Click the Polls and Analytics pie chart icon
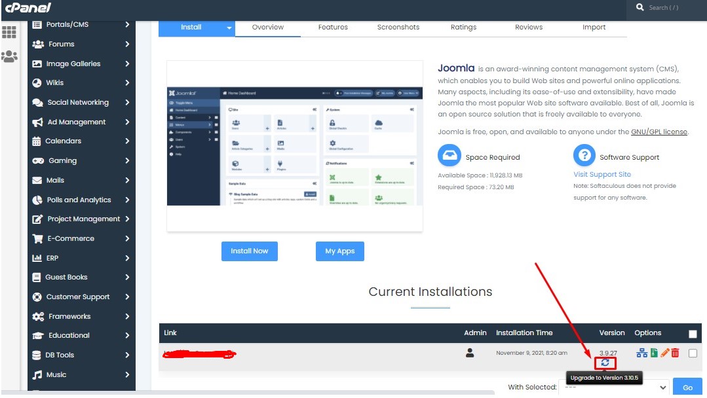Viewport: 707px width, 398px height. (37, 200)
